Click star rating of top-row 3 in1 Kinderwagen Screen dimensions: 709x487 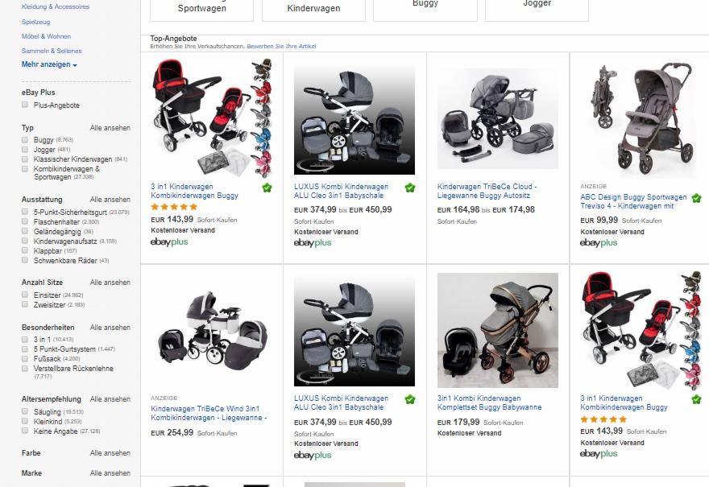click(x=174, y=207)
